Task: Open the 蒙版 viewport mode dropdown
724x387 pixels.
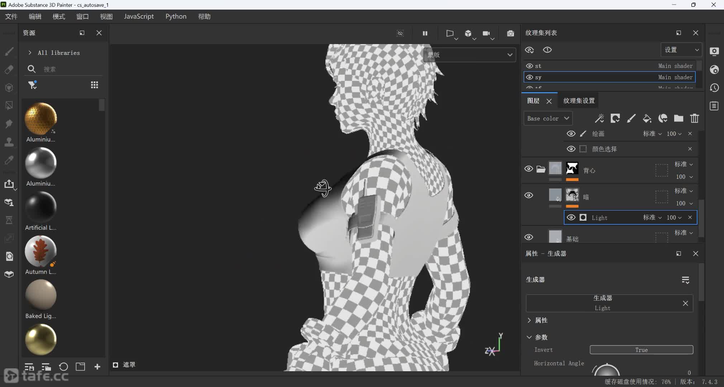Action: (x=470, y=55)
